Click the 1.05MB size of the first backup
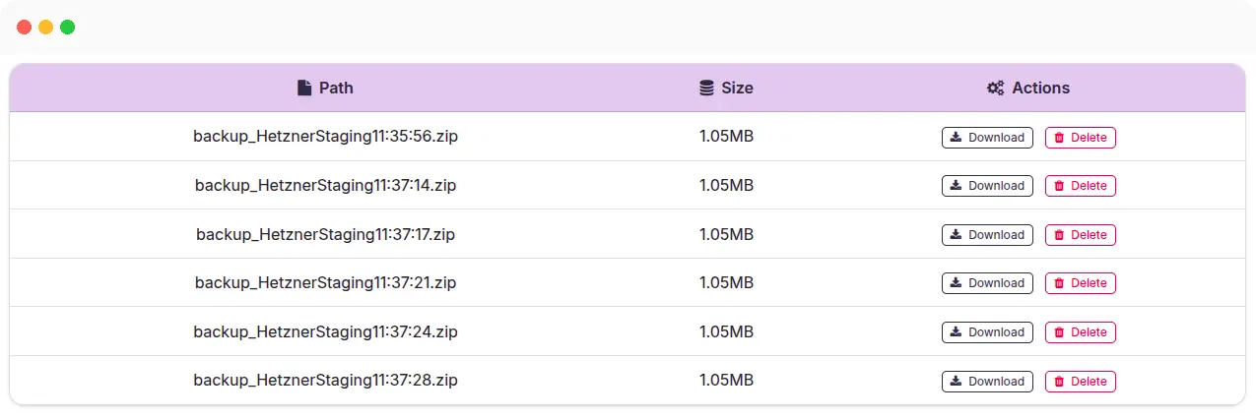The width and height of the screenshot is (1256, 419). (x=726, y=137)
